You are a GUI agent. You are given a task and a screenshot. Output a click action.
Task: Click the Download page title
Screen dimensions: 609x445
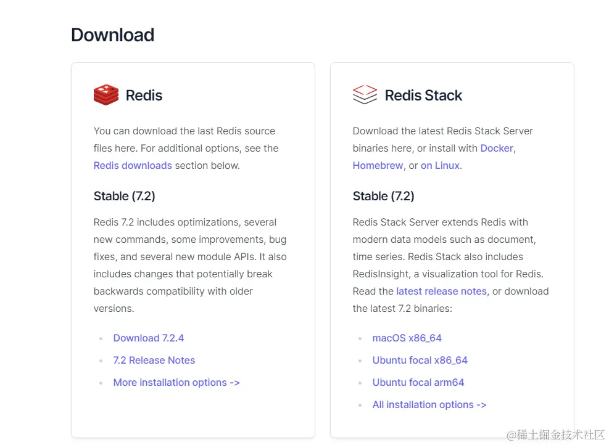pyautogui.click(x=113, y=35)
